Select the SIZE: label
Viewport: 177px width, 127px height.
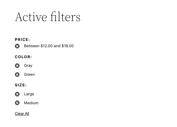click(21, 85)
